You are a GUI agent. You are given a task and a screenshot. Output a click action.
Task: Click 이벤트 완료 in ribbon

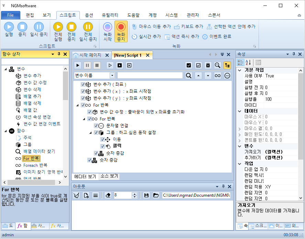(x=217, y=36)
